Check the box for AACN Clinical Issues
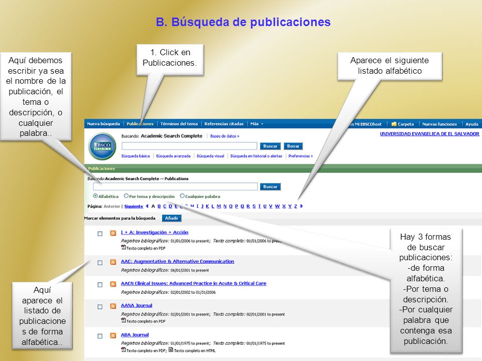 (100, 285)
